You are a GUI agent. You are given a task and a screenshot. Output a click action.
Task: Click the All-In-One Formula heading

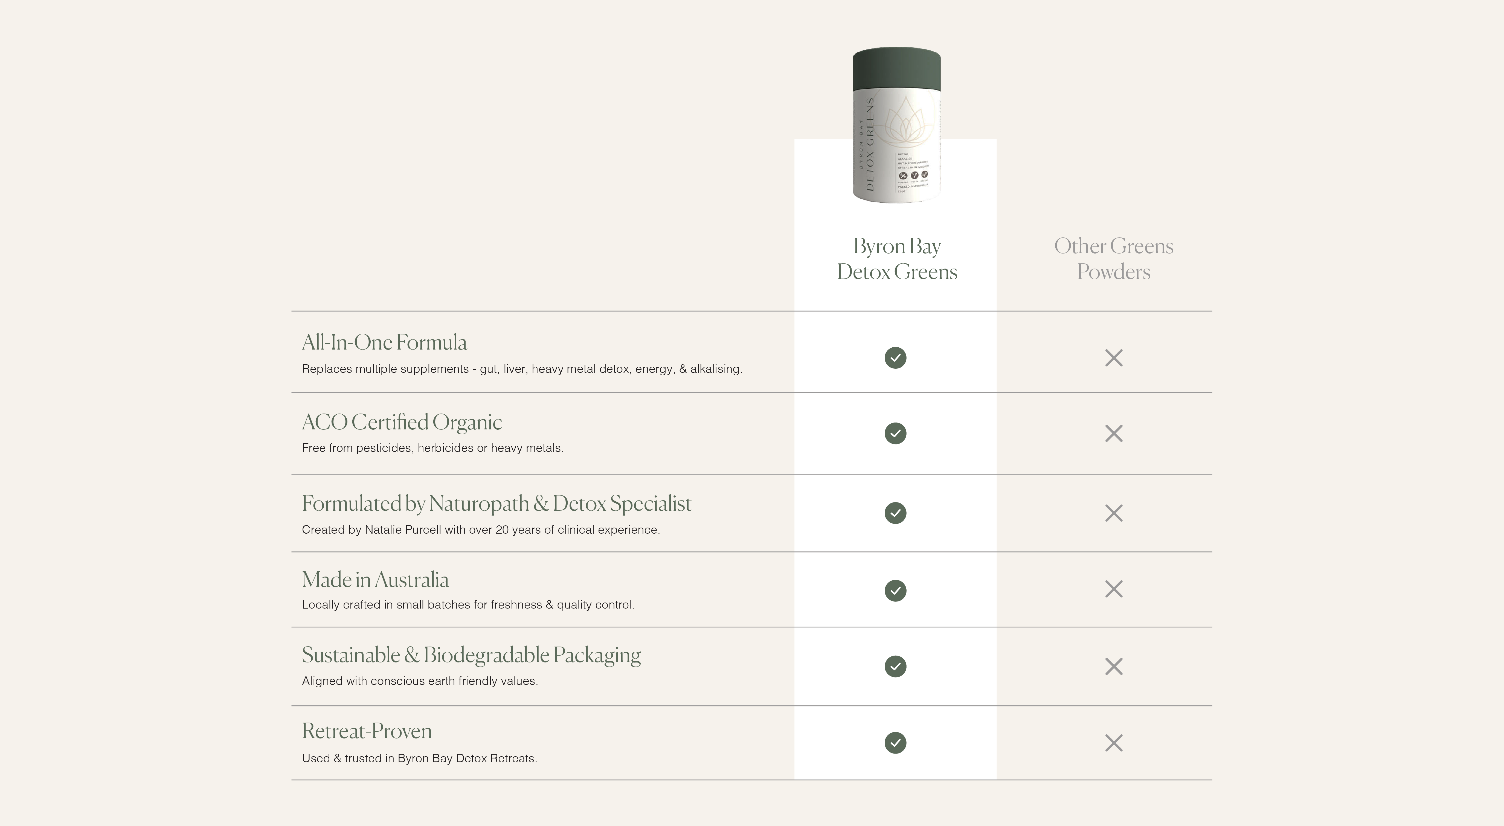(384, 343)
